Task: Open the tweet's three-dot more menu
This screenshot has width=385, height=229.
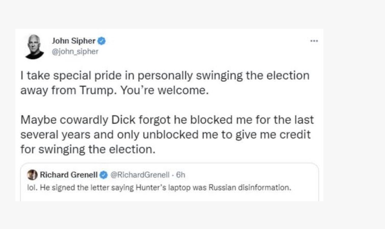Action: pos(314,41)
